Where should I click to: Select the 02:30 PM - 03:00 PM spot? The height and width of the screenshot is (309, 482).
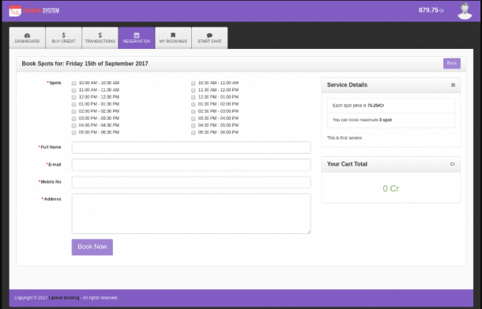pyautogui.click(x=193, y=111)
